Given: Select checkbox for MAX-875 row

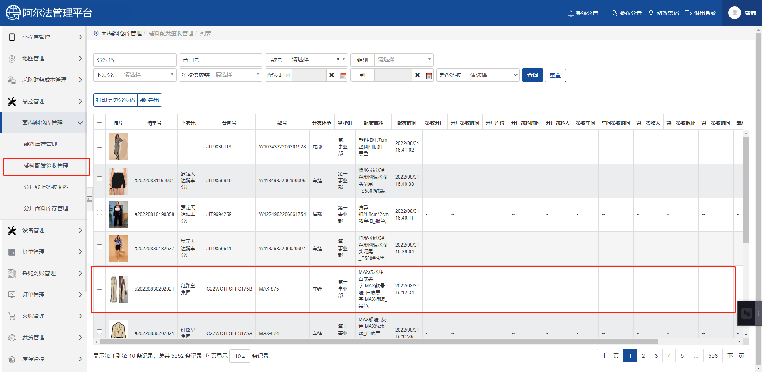Looking at the screenshot, I should click(x=100, y=287).
